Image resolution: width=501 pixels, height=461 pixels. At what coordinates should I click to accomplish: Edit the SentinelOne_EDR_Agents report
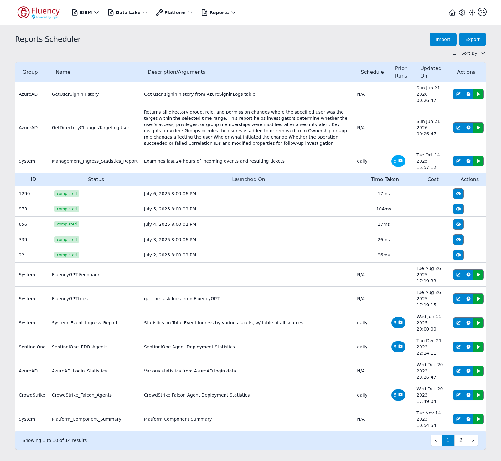[458, 347]
